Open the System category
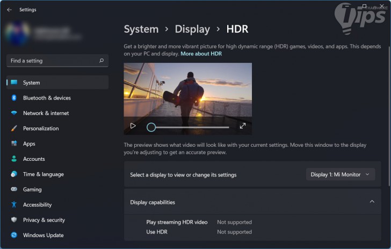This screenshot has height=249, width=391. pos(57,82)
